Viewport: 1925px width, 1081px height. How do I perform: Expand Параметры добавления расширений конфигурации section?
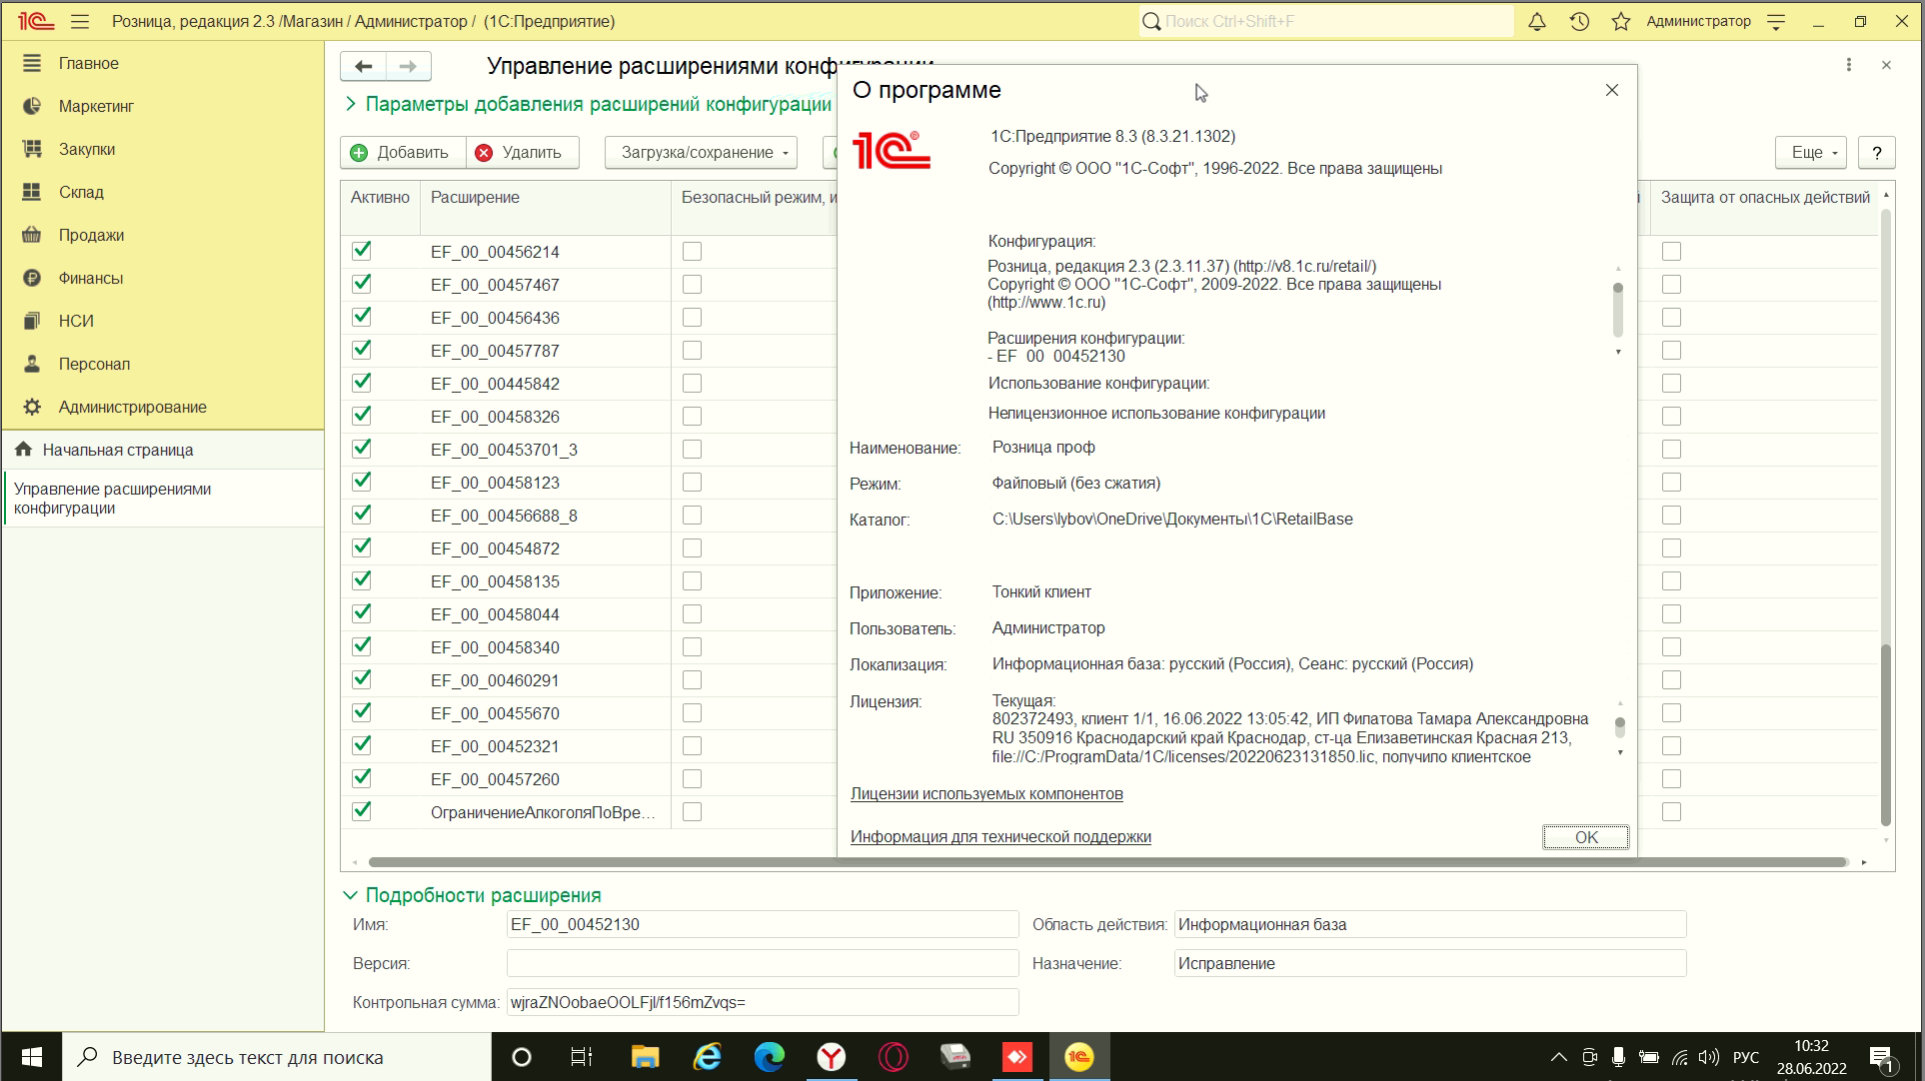(588, 104)
